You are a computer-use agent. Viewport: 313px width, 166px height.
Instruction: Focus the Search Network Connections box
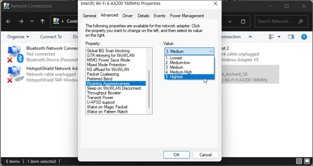[x=281, y=21]
